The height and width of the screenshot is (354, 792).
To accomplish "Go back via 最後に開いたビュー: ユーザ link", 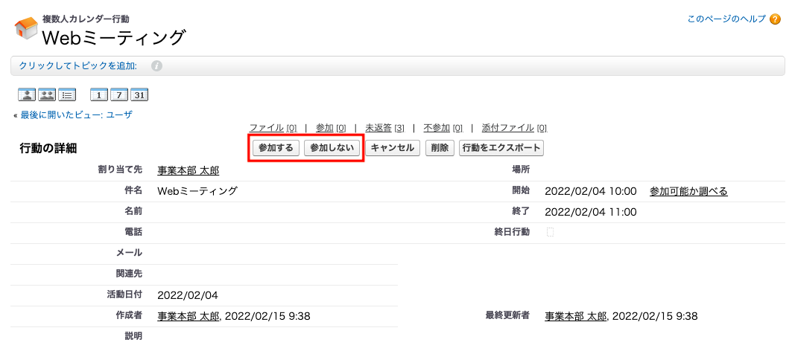I will (x=76, y=115).
